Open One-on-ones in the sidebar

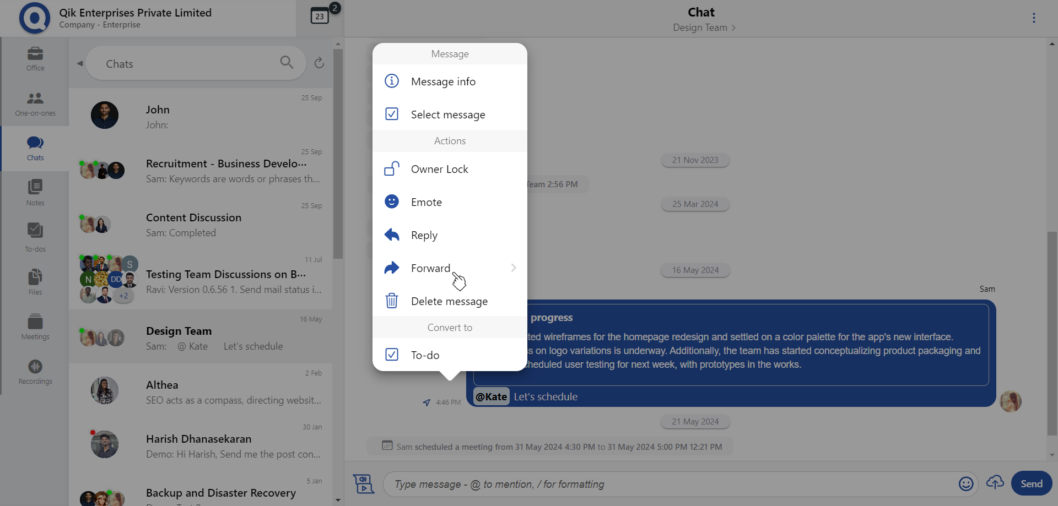click(x=35, y=104)
